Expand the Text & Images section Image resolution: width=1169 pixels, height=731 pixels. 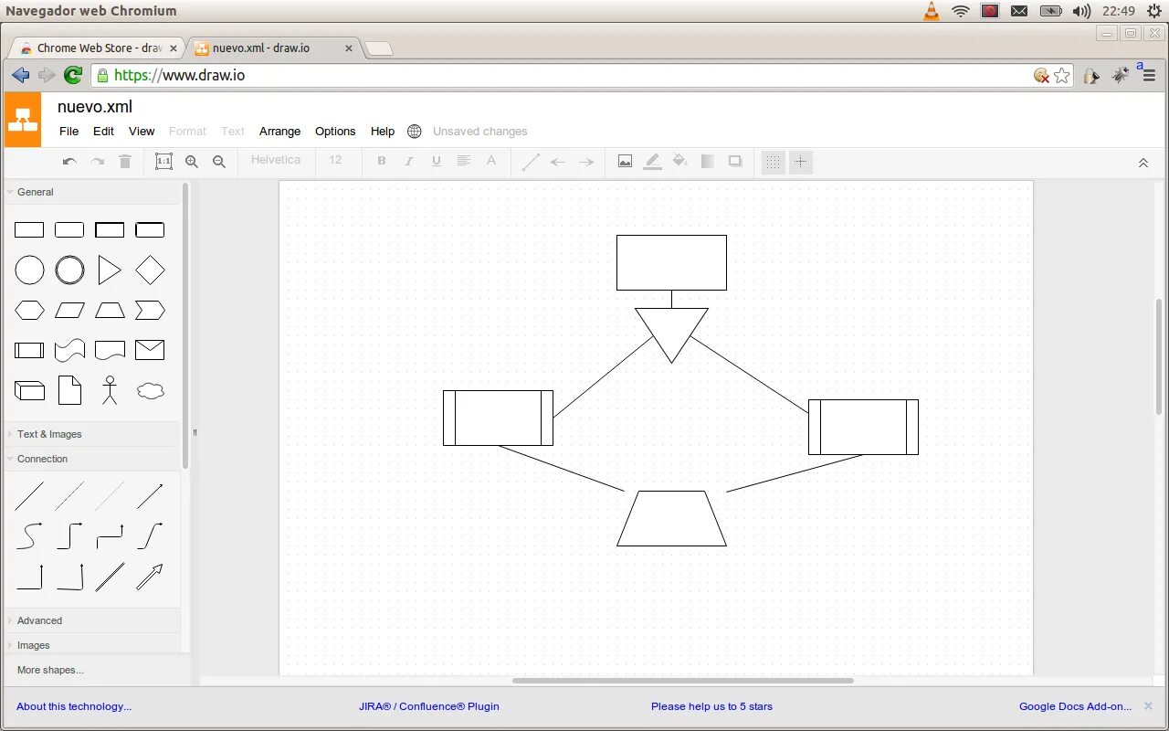point(93,434)
